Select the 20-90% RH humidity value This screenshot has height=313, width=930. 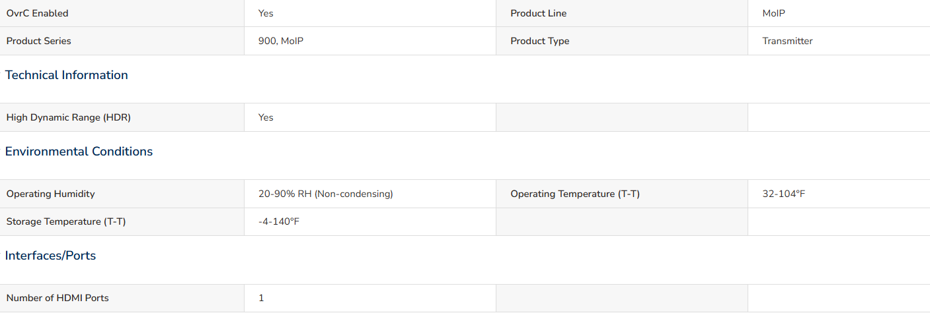(x=326, y=194)
